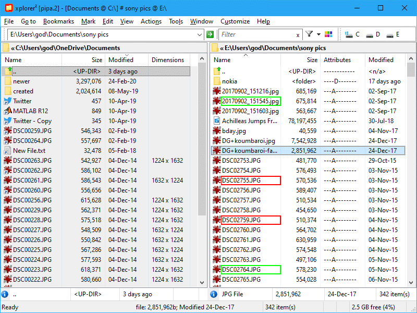
Task: Open the color coding grid icon
Action: (x=328, y=34)
